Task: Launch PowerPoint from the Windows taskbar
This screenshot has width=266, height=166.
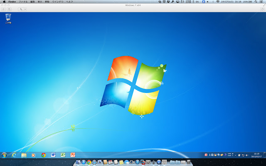Action: pyautogui.click(x=73, y=155)
